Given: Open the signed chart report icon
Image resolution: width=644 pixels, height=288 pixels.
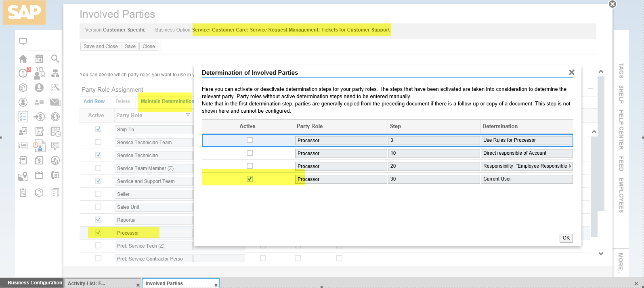Looking at the screenshot, I should 39,131.
